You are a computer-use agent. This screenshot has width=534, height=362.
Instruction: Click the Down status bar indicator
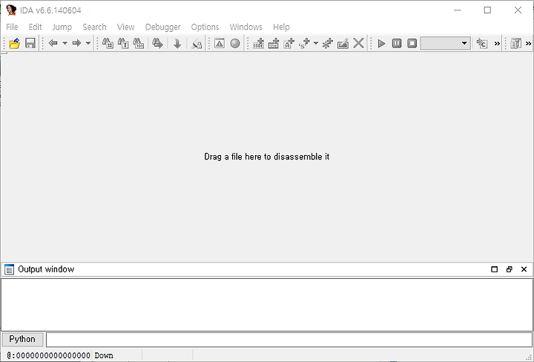[104, 355]
